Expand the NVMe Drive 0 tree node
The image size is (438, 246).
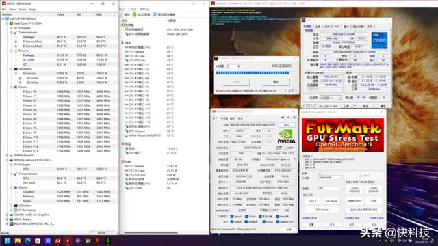click(8, 155)
